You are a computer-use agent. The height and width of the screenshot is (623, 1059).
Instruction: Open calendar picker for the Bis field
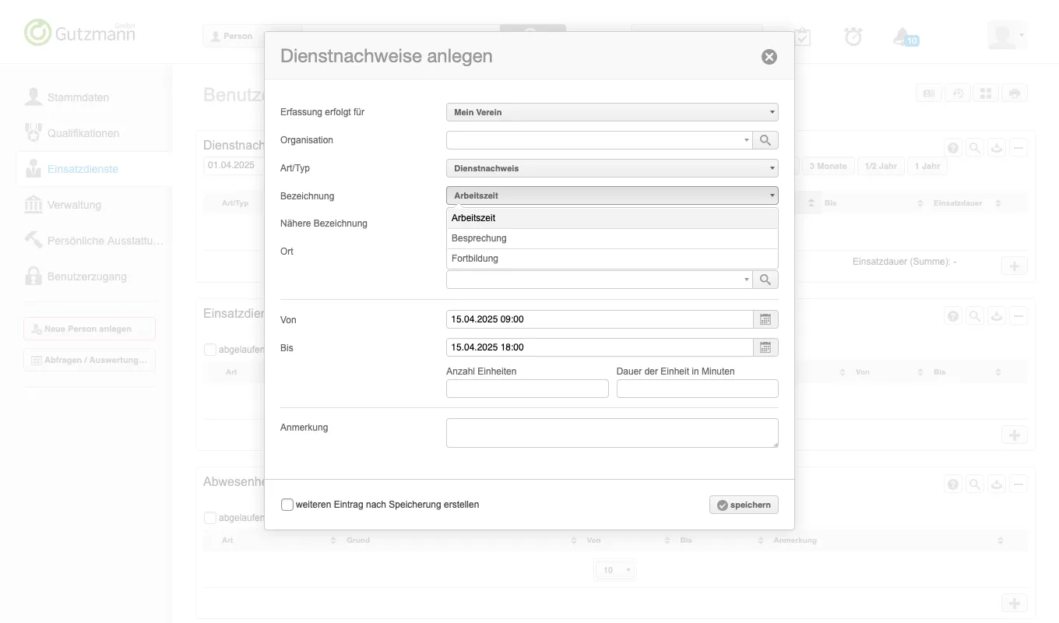[765, 347]
